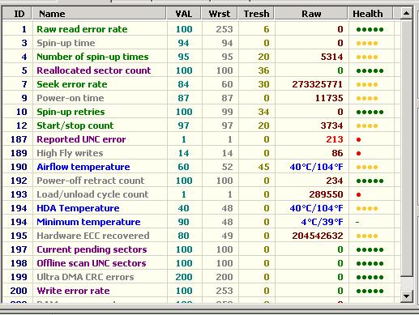Click worst value 60 for Seek error rate
The image size is (419, 315).
(x=227, y=84)
